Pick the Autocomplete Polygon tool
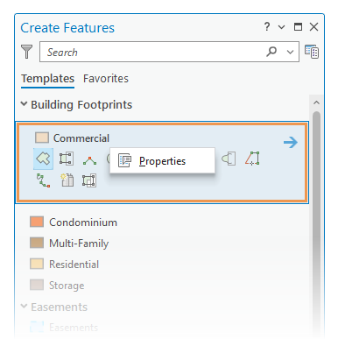Viewport: 338px width, 339px height. (252, 159)
